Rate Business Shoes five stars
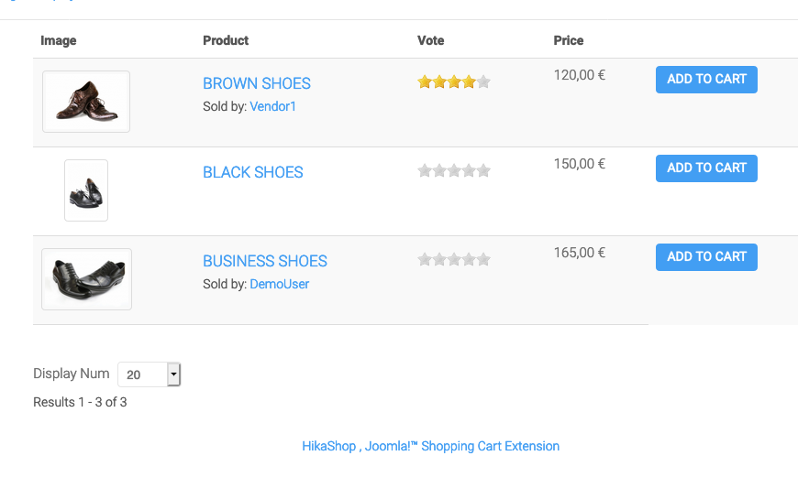This screenshot has width=798, height=477. pyautogui.click(x=483, y=260)
